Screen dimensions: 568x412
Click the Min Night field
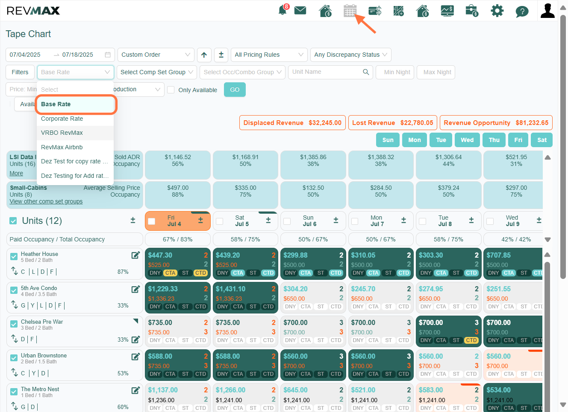click(395, 72)
